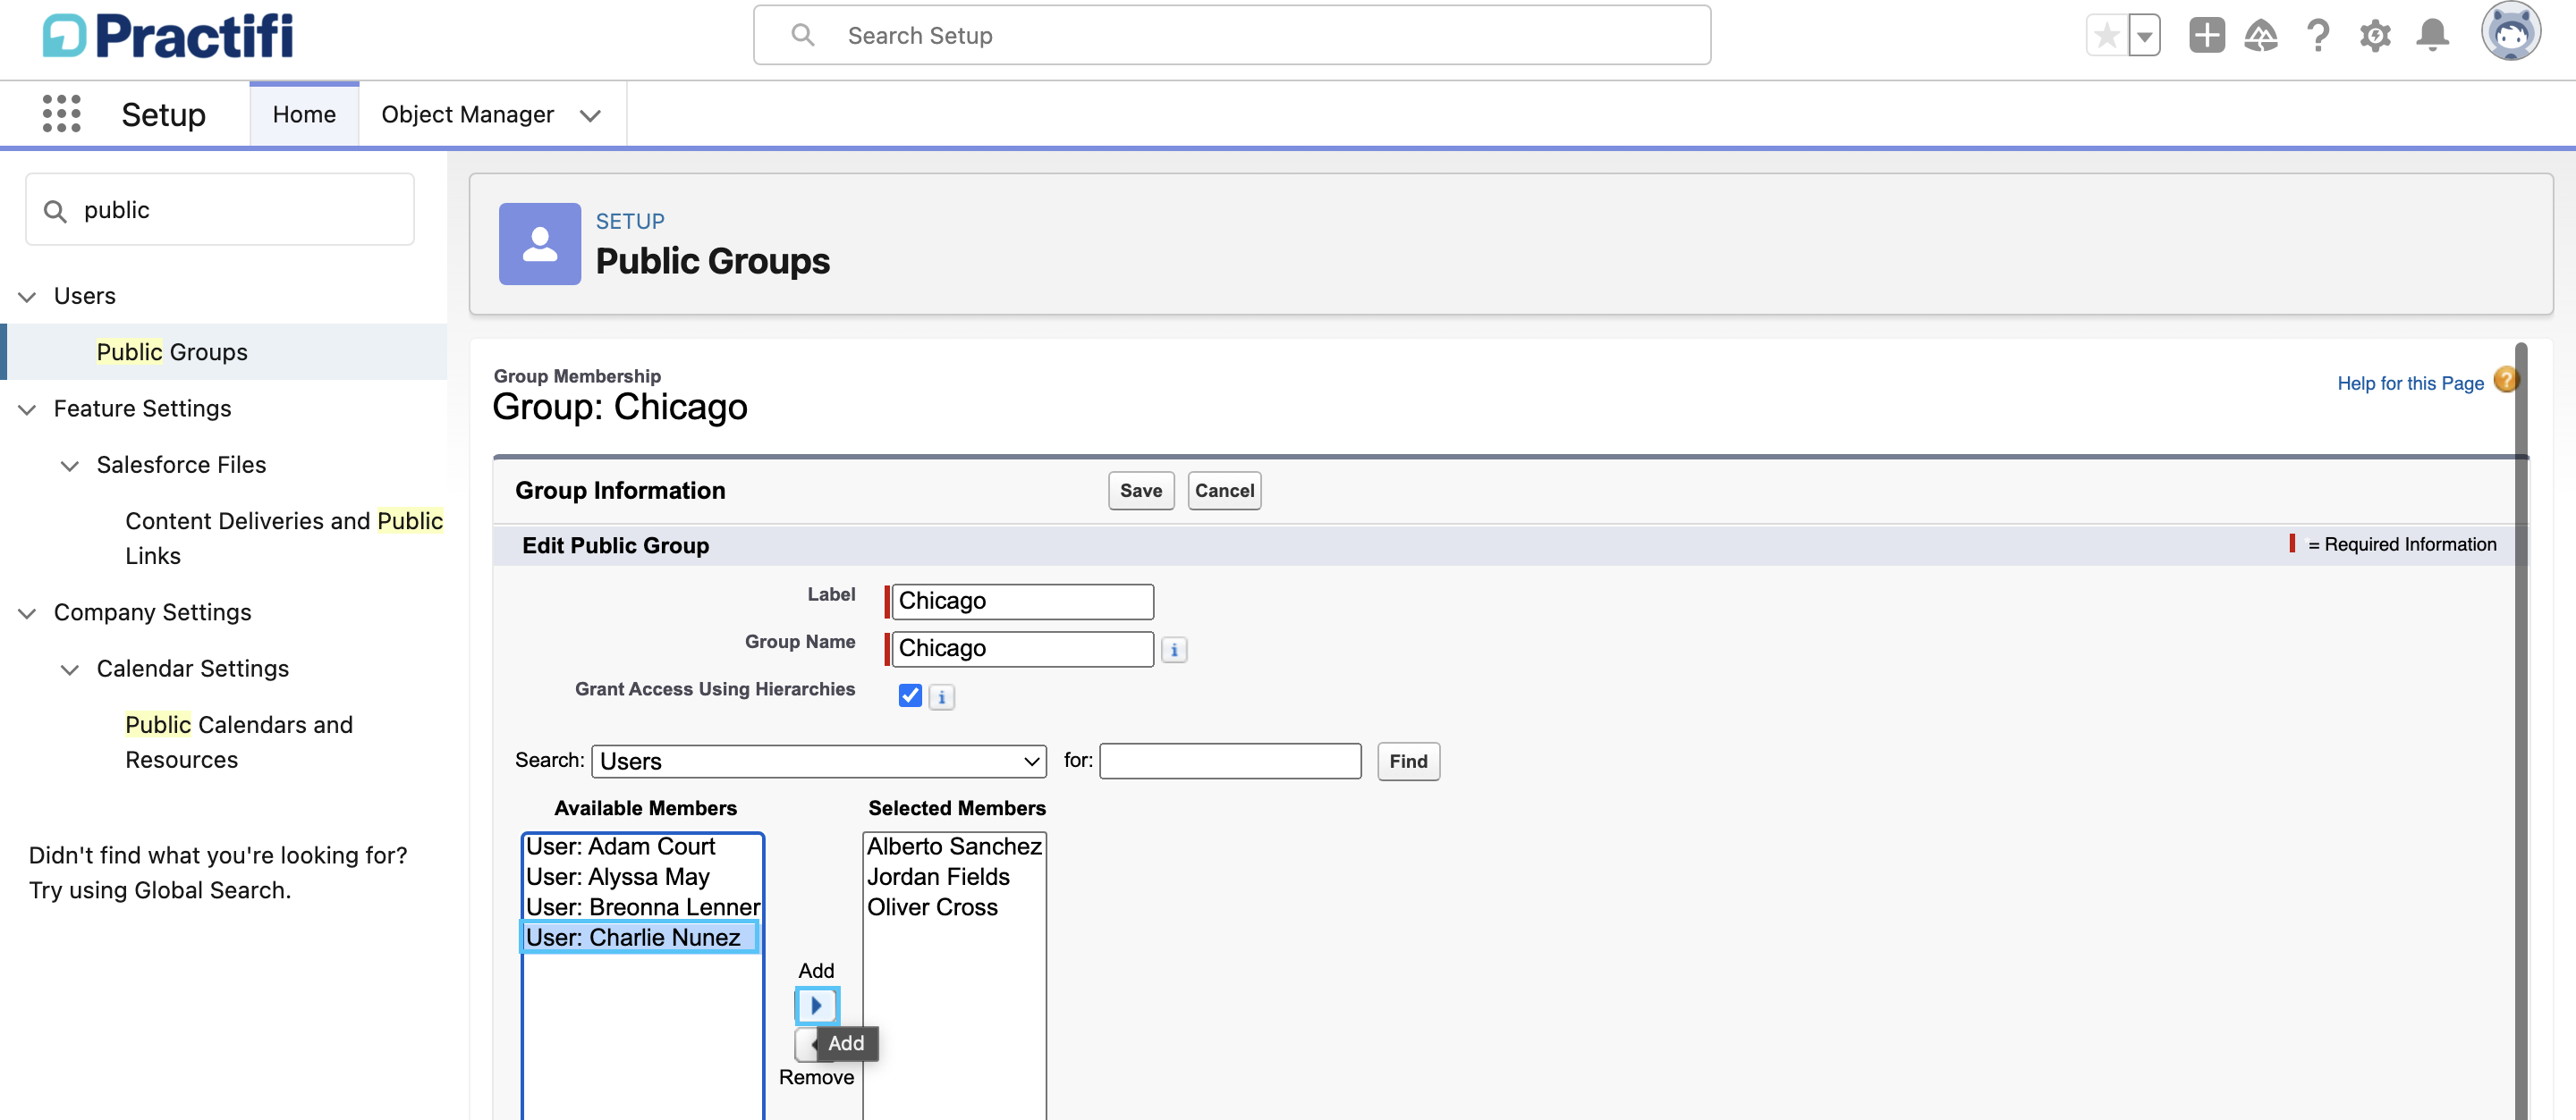Switch to the Object Manager tab
2576x1120 pixels.
(x=467, y=114)
